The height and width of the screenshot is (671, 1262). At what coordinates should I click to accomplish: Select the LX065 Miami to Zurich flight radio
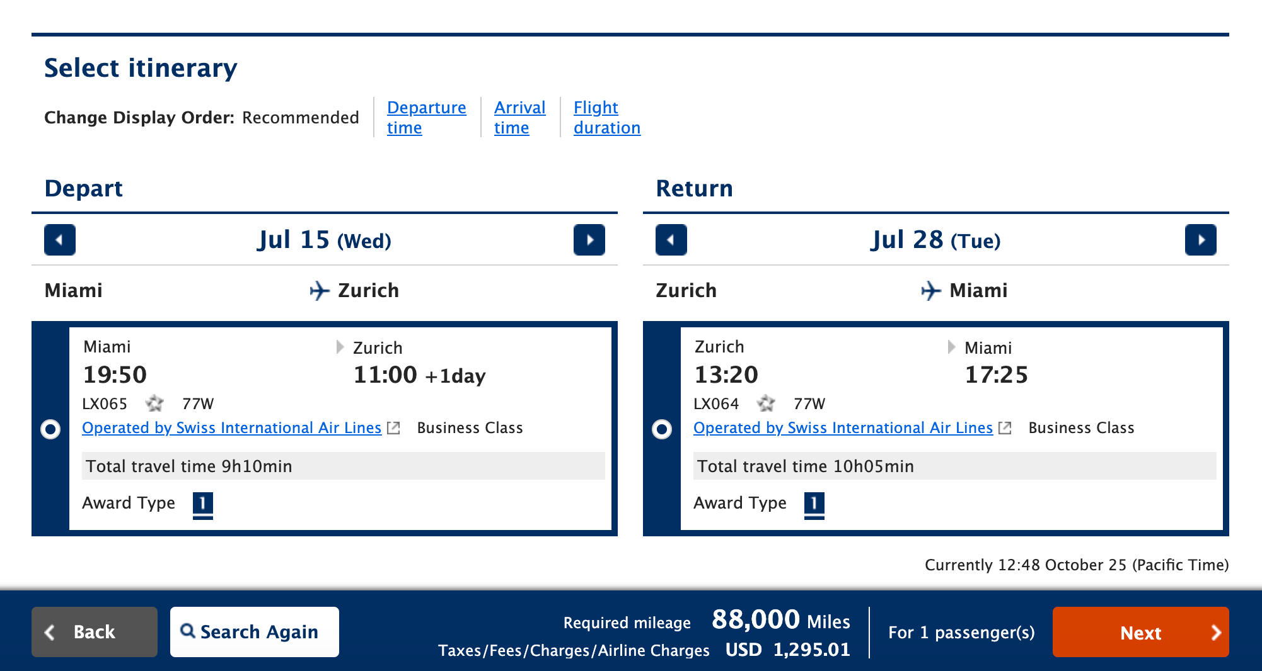point(50,429)
